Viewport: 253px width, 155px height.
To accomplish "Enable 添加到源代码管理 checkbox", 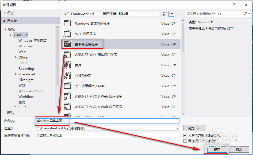I will pos(185,141).
